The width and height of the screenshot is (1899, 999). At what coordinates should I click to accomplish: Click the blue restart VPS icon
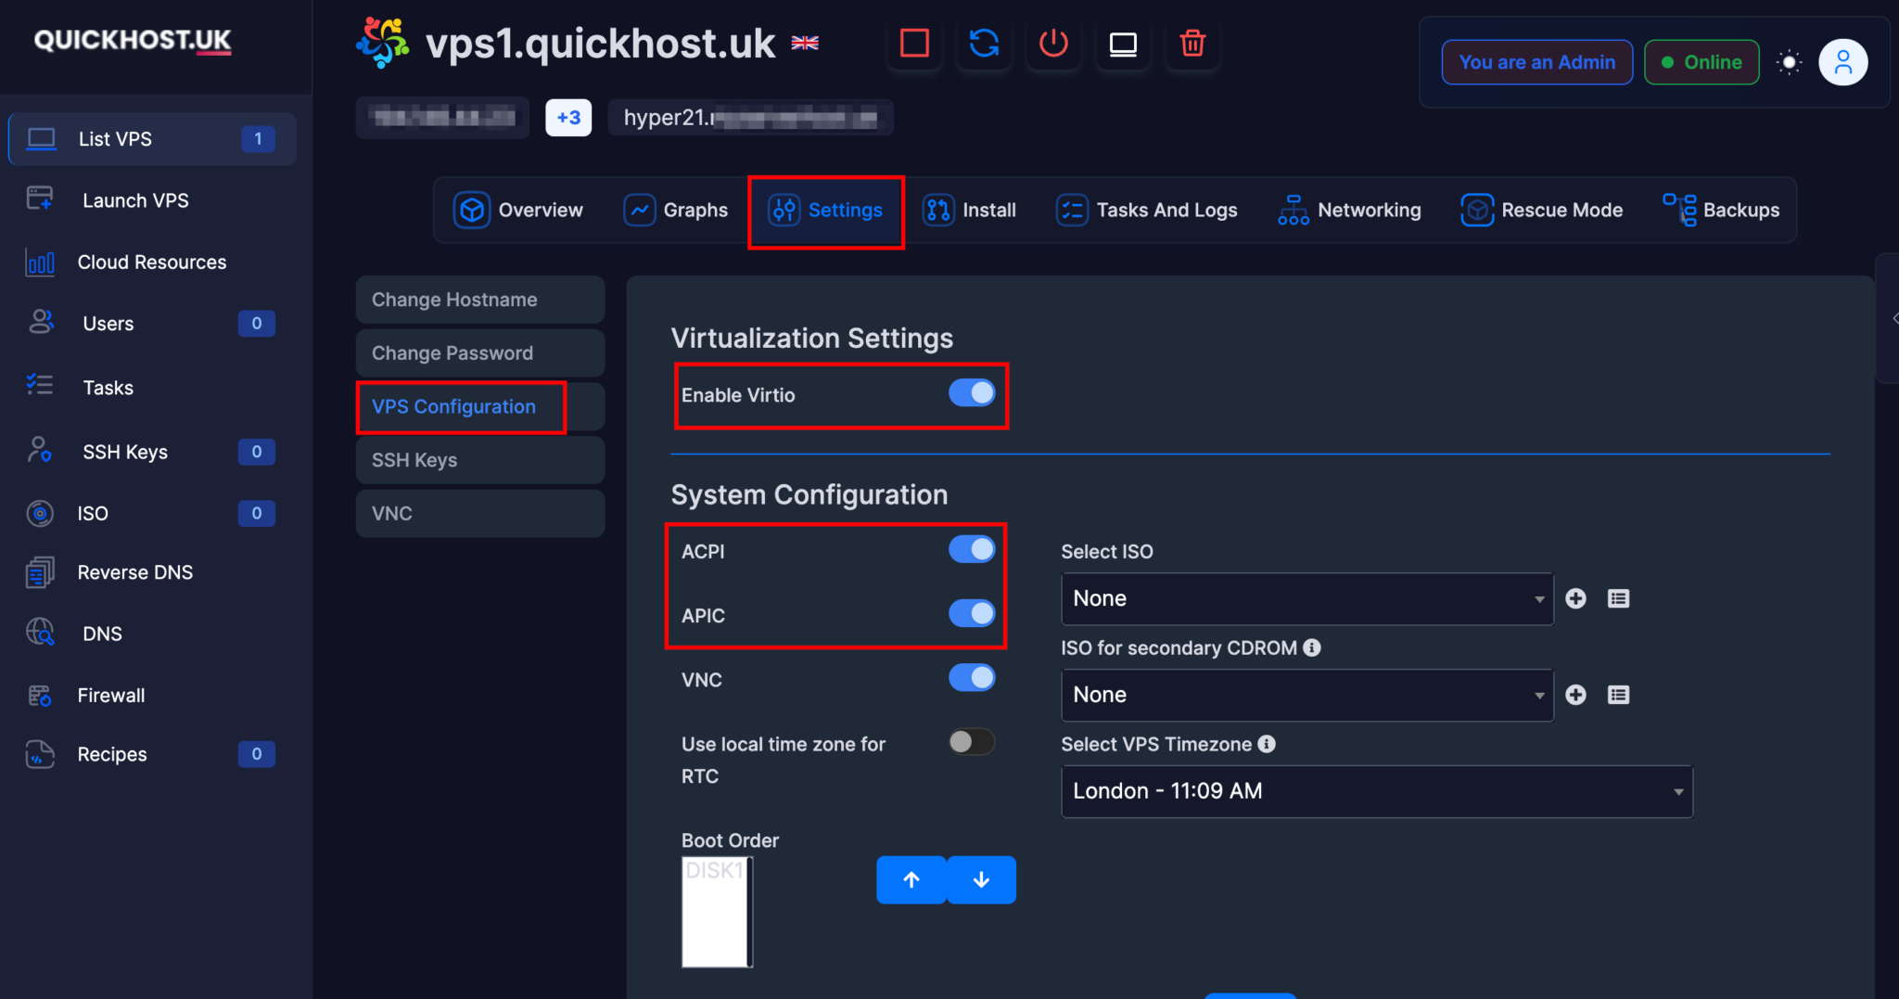(984, 44)
